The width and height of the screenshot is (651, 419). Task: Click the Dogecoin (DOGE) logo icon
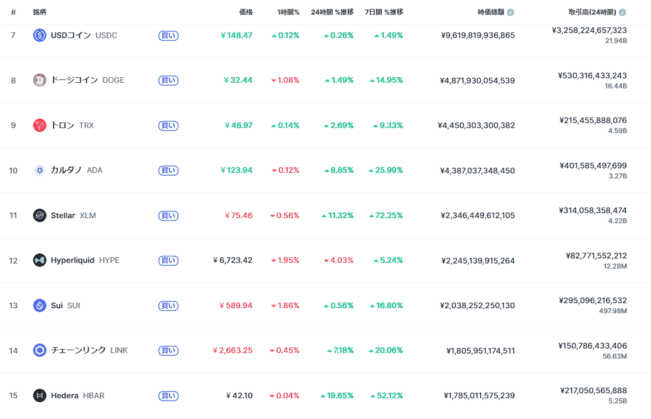[x=39, y=80]
